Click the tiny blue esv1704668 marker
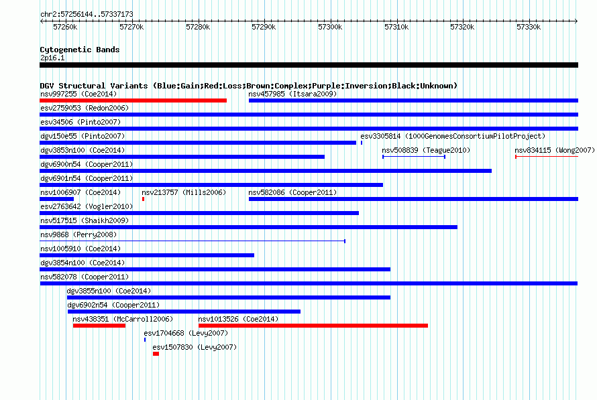Viewport: 597px width, 400px height. (x=145, y=340)
